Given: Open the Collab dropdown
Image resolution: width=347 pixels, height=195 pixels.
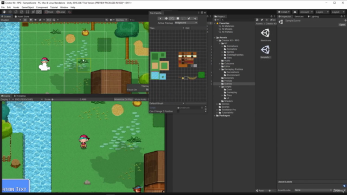Looking at the screenshot, I should [x=284, y=12].
